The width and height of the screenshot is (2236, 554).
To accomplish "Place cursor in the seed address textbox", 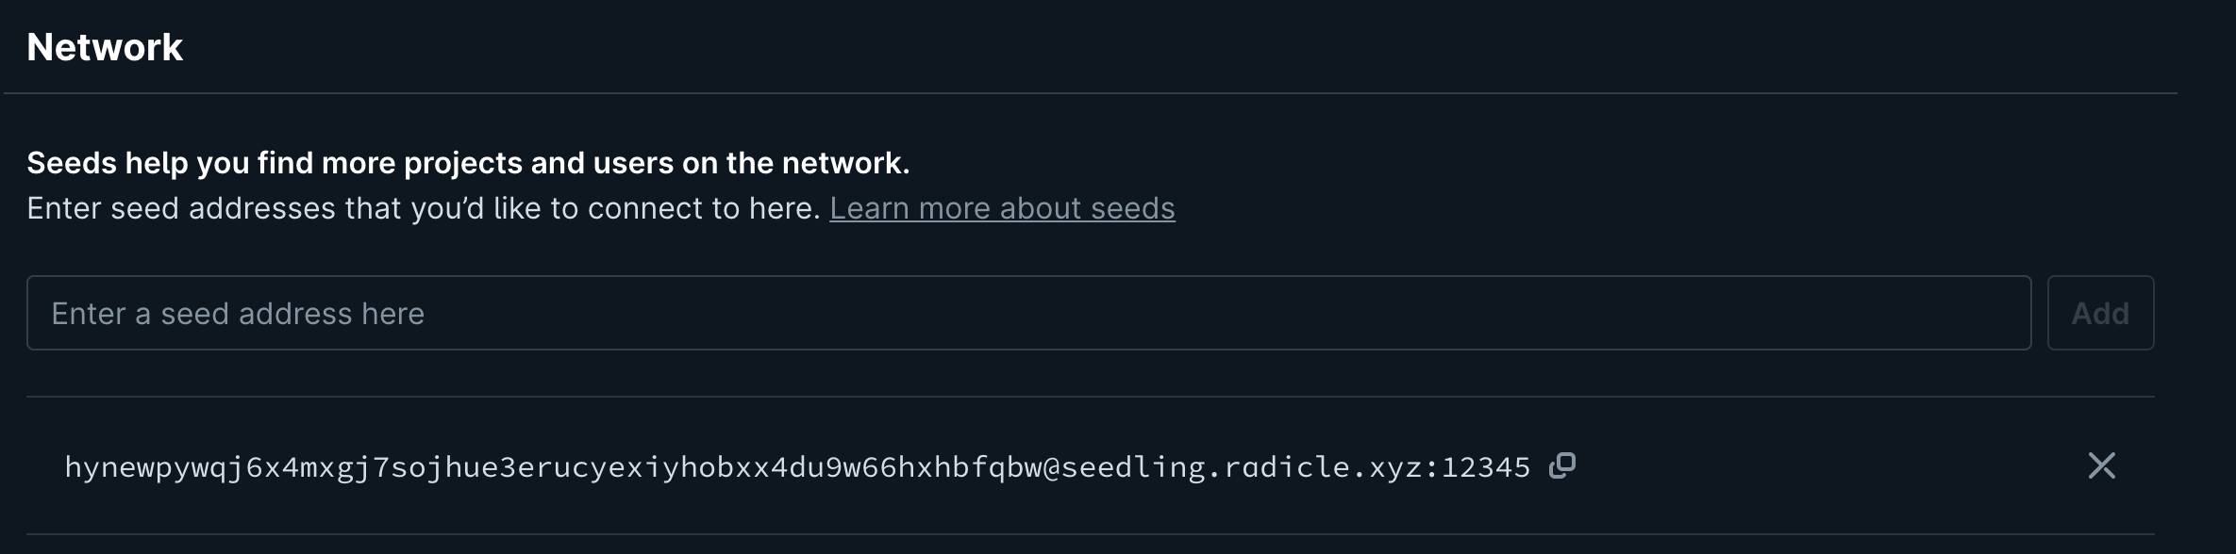I will (x=1028, y=313).
